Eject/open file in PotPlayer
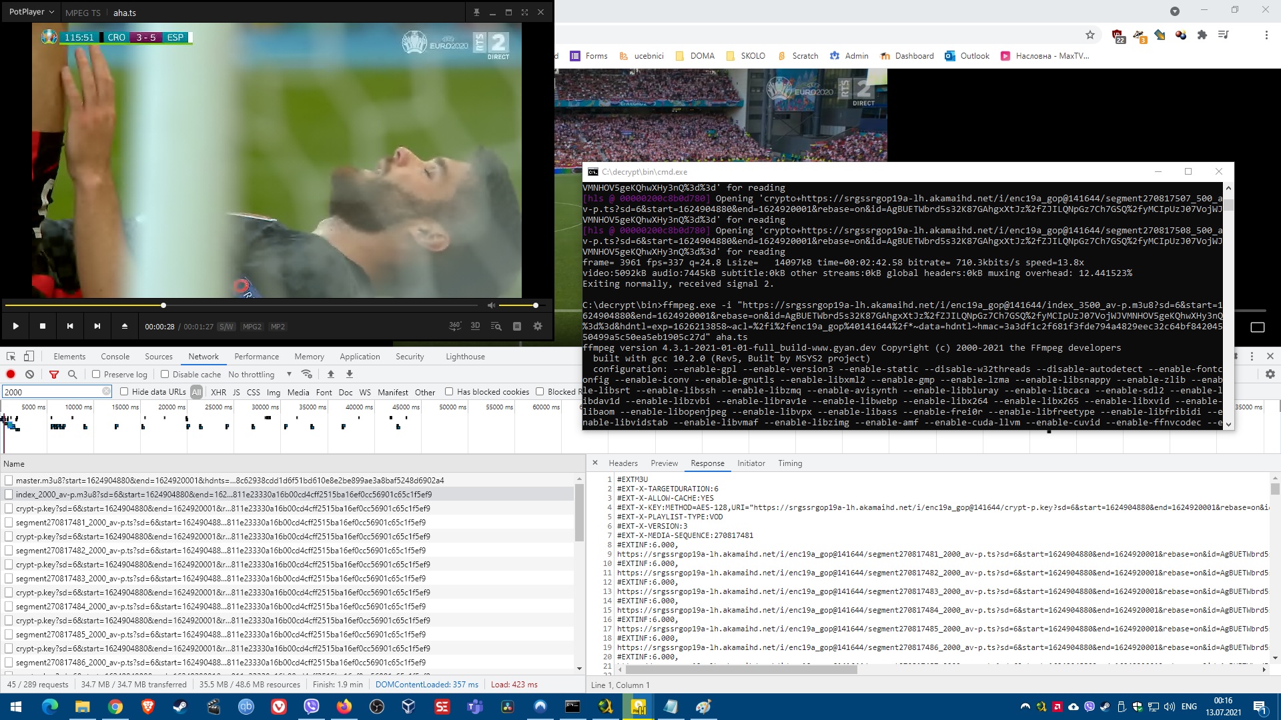Image resolution: width=1281 pixels, height=720 pixels. click(x=124, y=326)
